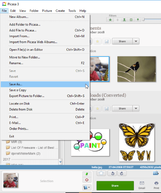Click the 2017 year heading
This screenshot has height=193, width=161.
click(6, 159)
